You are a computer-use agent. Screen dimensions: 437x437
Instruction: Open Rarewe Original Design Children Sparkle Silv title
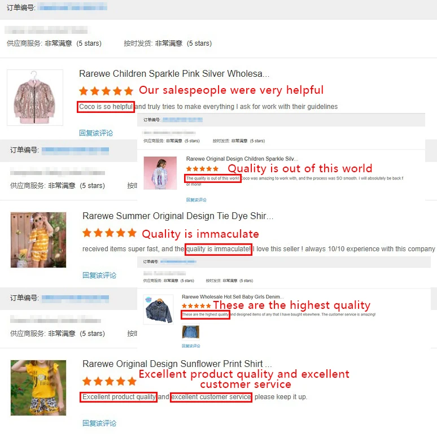(242, 159)
